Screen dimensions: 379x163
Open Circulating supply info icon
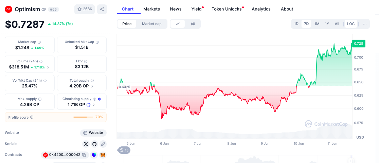(94, 99)
